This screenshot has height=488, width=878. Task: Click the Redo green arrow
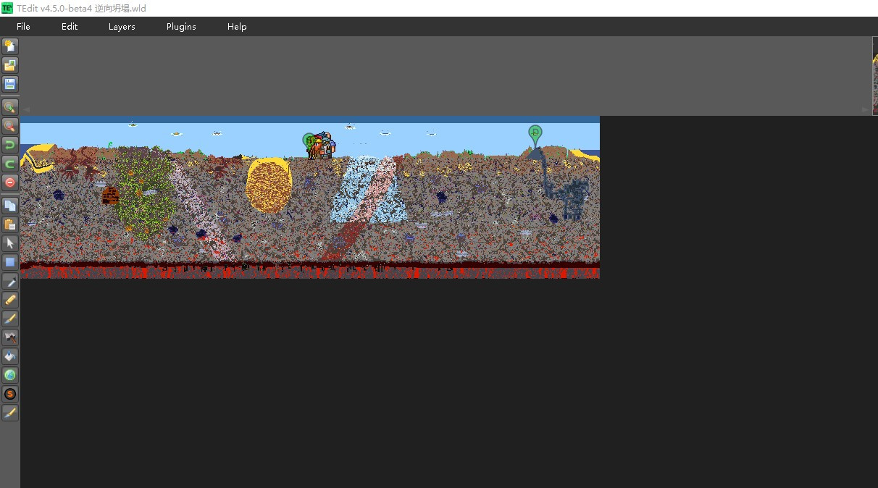click(x=10, y=164)
